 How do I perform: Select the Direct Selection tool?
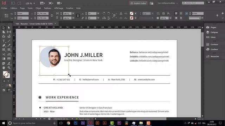9,28
